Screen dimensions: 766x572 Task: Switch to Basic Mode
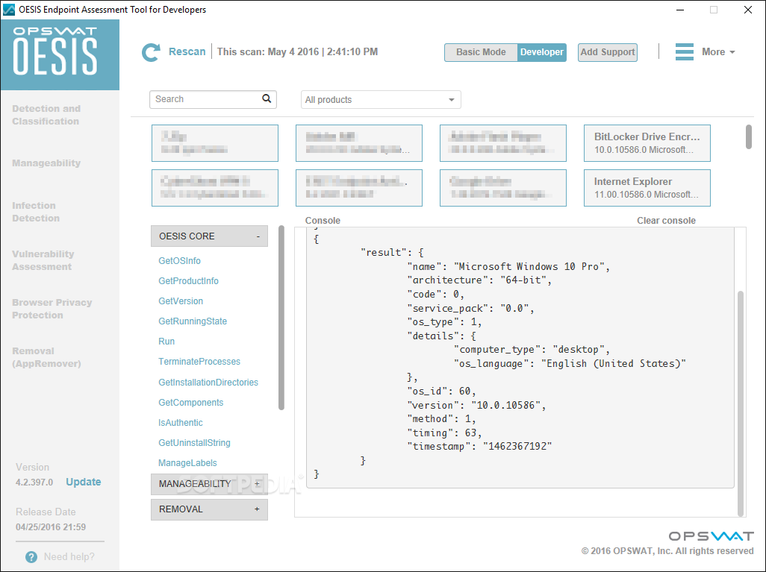pos(481,52)
